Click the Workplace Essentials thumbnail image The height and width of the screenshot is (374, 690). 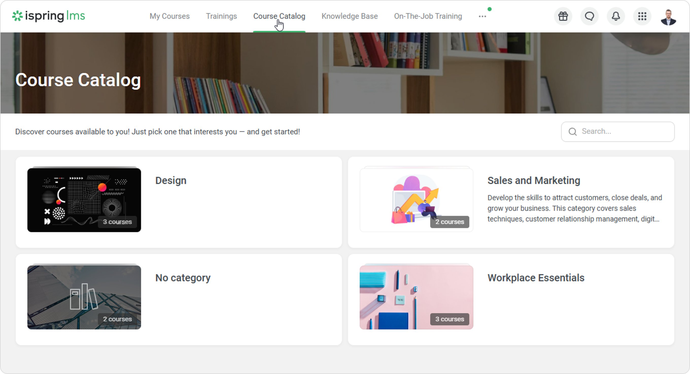pyautogui.click(x=416, y=297)
